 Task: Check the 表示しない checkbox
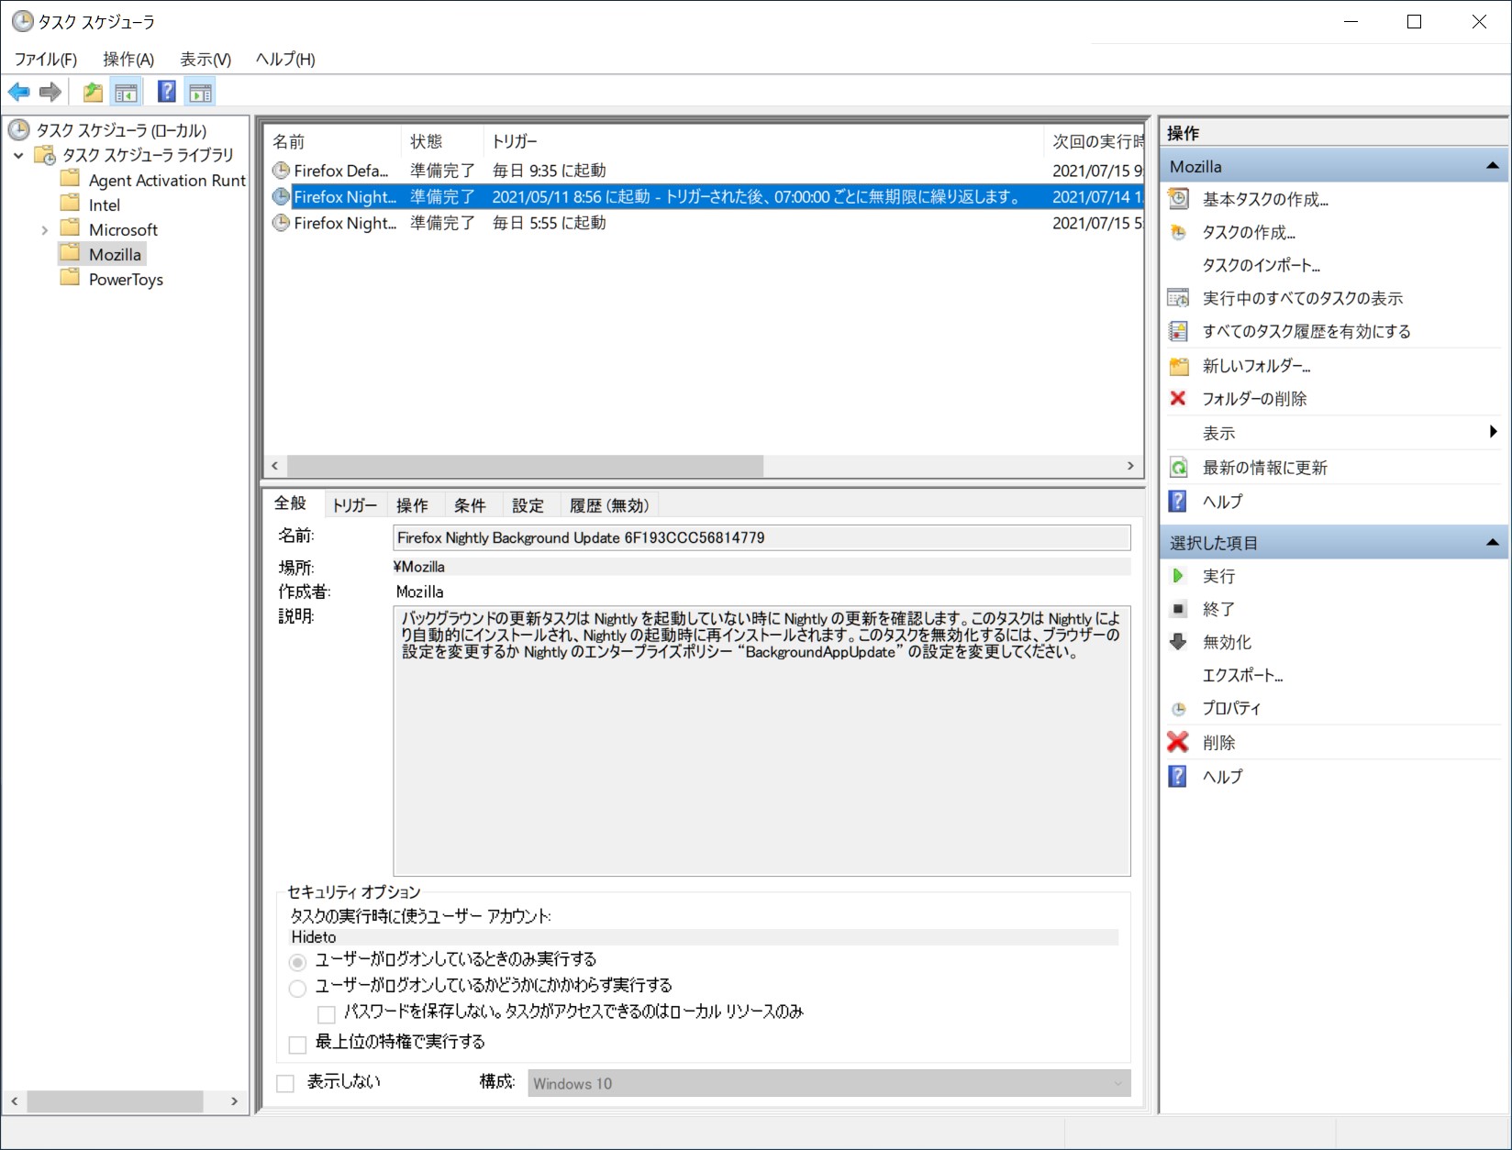click(284, 1083)
